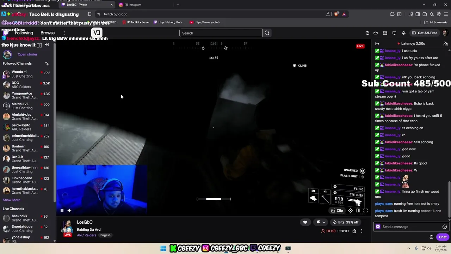This screenshot has width=451, height=254.
Task: Toggle the browser sidebar panel icon
Action: click(418, 14)
